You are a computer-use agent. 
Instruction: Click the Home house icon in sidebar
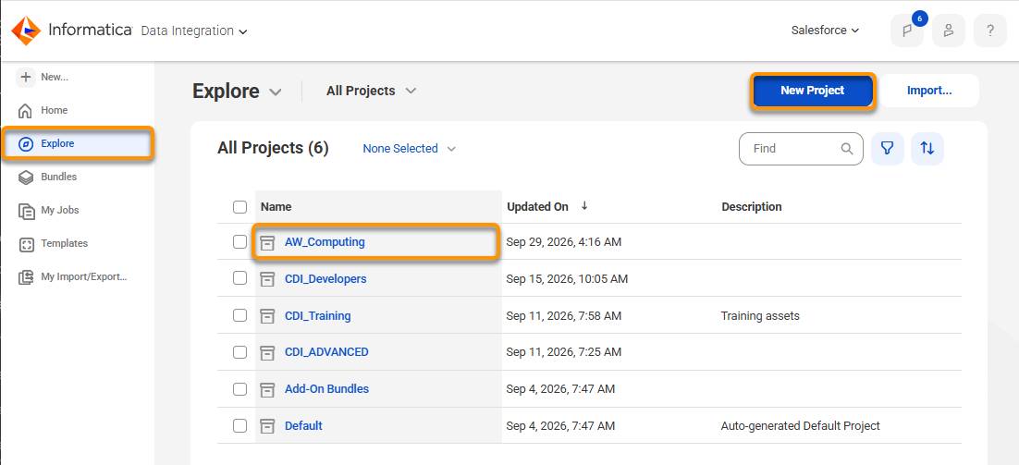(x=25, y=110)
